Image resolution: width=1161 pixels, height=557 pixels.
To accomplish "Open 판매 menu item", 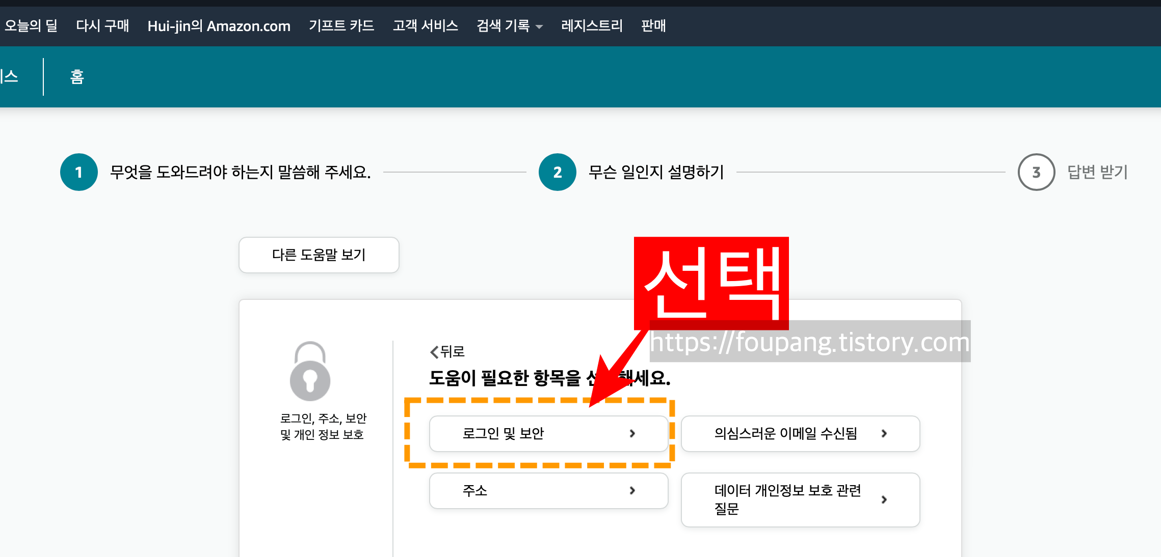I will [x=653, y=25].
